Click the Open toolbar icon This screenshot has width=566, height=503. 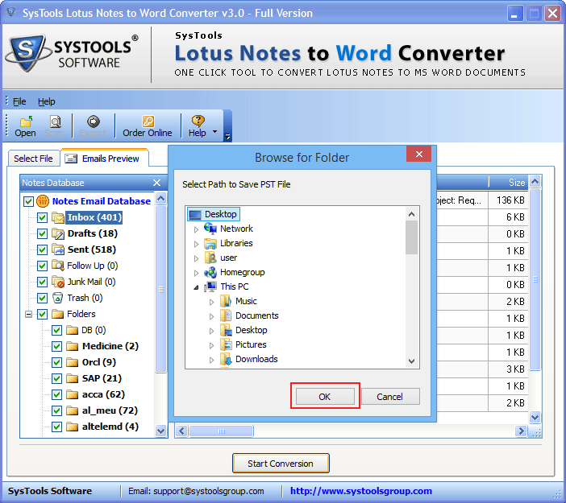(25, 122)
